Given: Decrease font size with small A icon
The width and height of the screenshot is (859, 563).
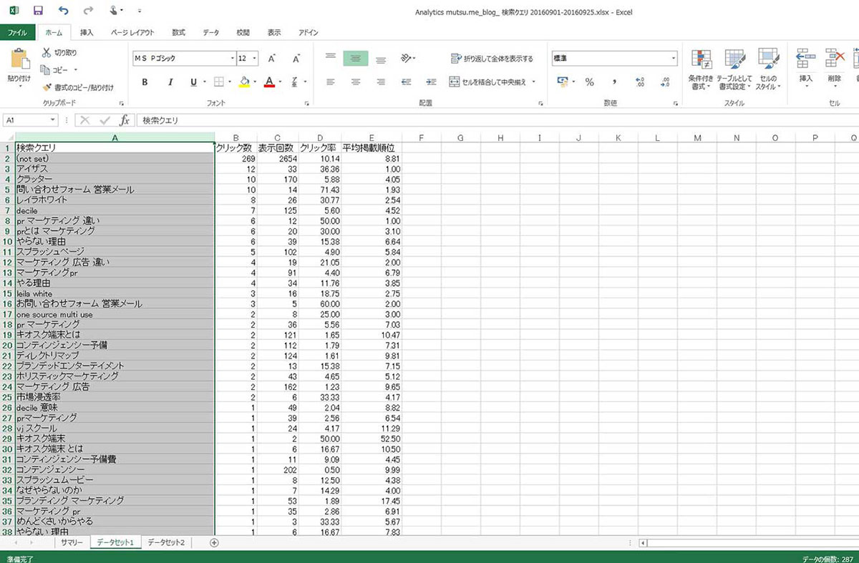Looking at the screenshot, I should pos(296,59).
